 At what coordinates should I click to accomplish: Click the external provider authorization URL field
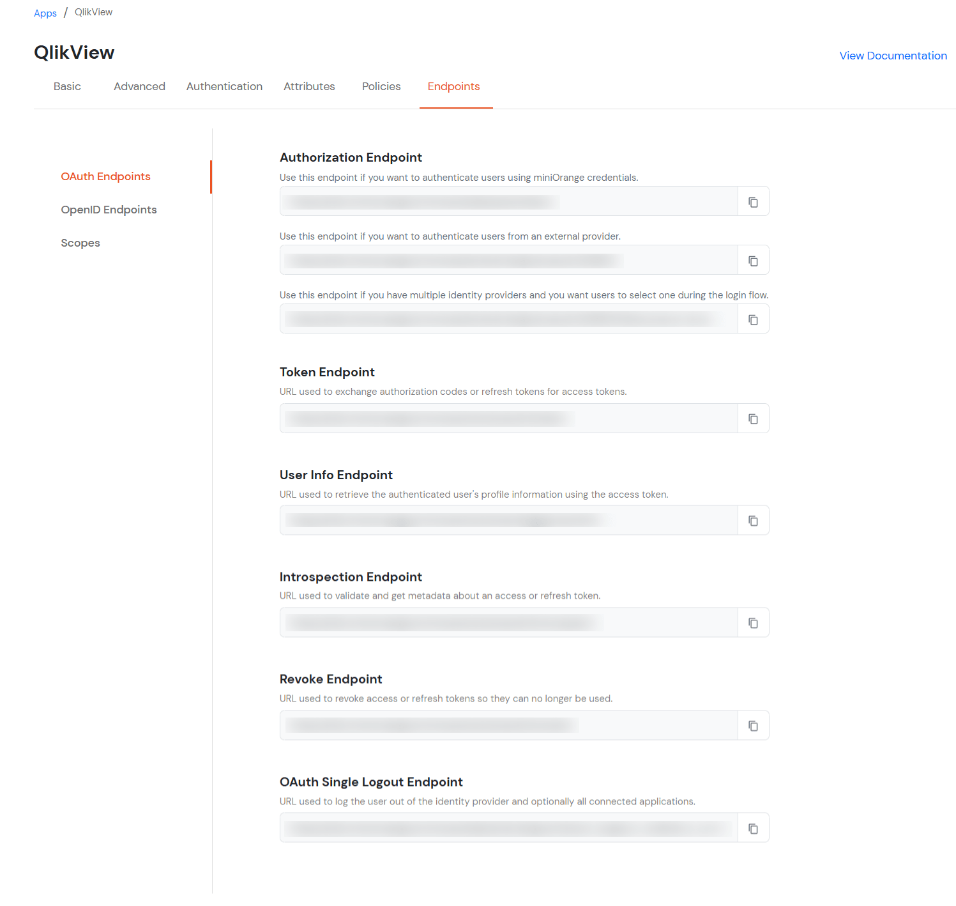509,260
